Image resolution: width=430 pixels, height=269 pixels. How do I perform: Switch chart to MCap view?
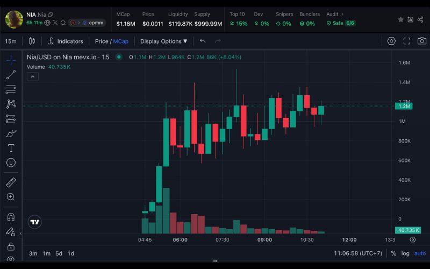click(x=120, y=41)
